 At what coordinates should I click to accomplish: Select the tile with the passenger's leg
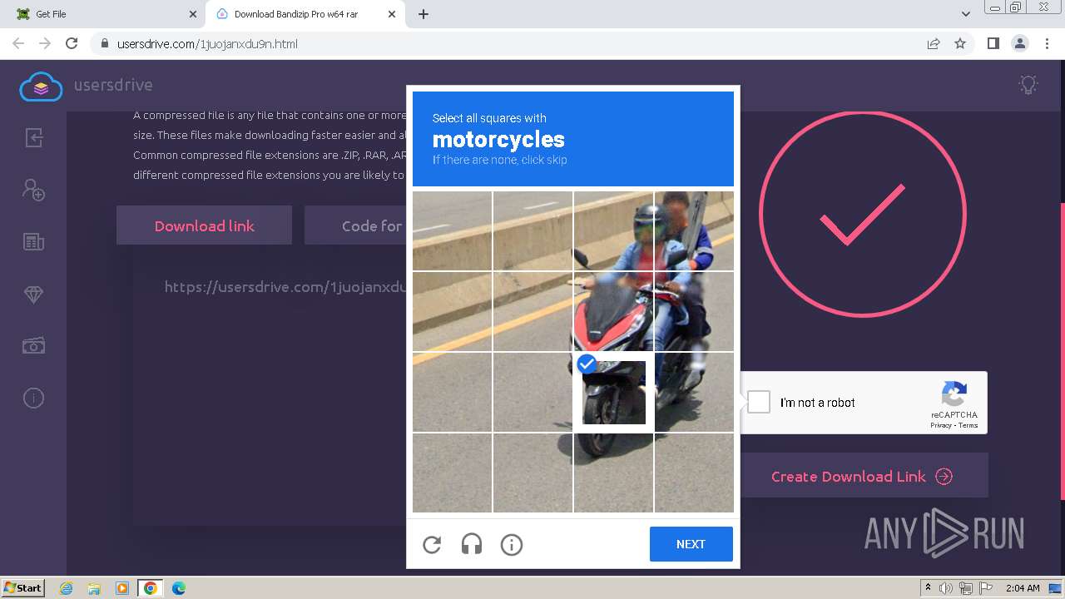694,311
